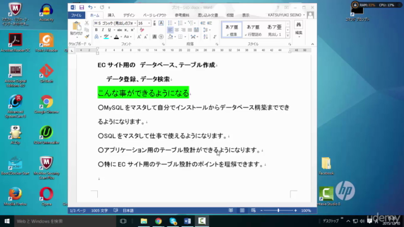Click the Find binoculars editing icon

coord(299,25)
